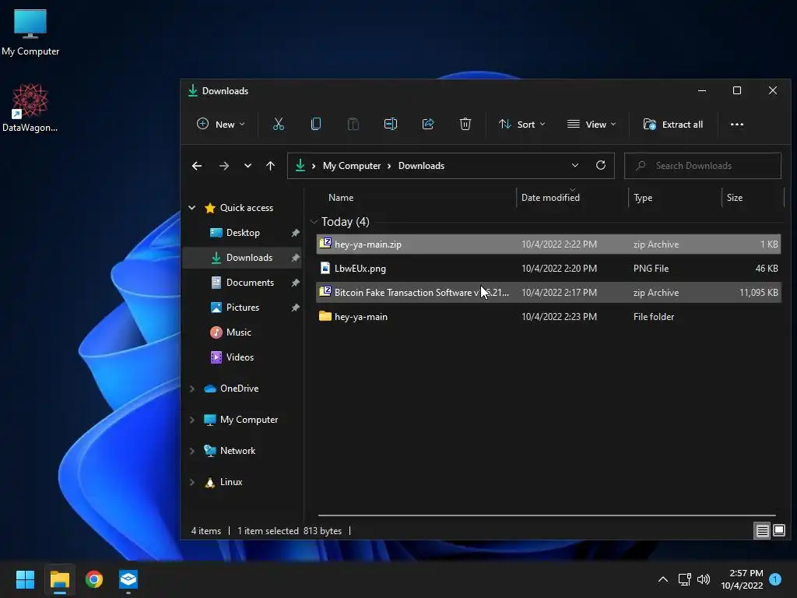Image resolution: width=797 pixels, height=598 pixels.
Task: Go up one folder level arrow
Action: (x=270, y=166)
